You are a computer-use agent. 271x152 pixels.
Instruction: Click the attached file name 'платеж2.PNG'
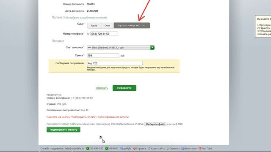click(x=175, y=124)
